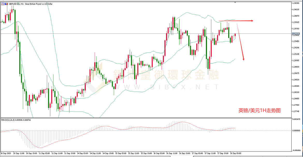
Task: Open the depth of market icon
Action: pyautogui.click(x=6, y=4)
